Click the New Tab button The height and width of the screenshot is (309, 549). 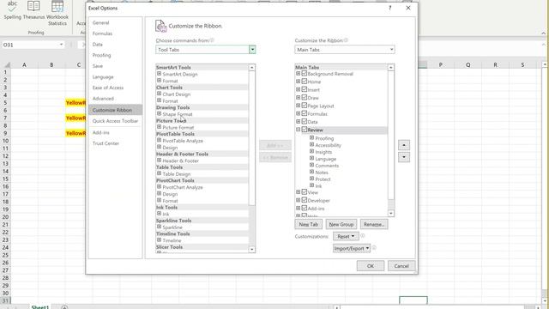tap(309, 224)
